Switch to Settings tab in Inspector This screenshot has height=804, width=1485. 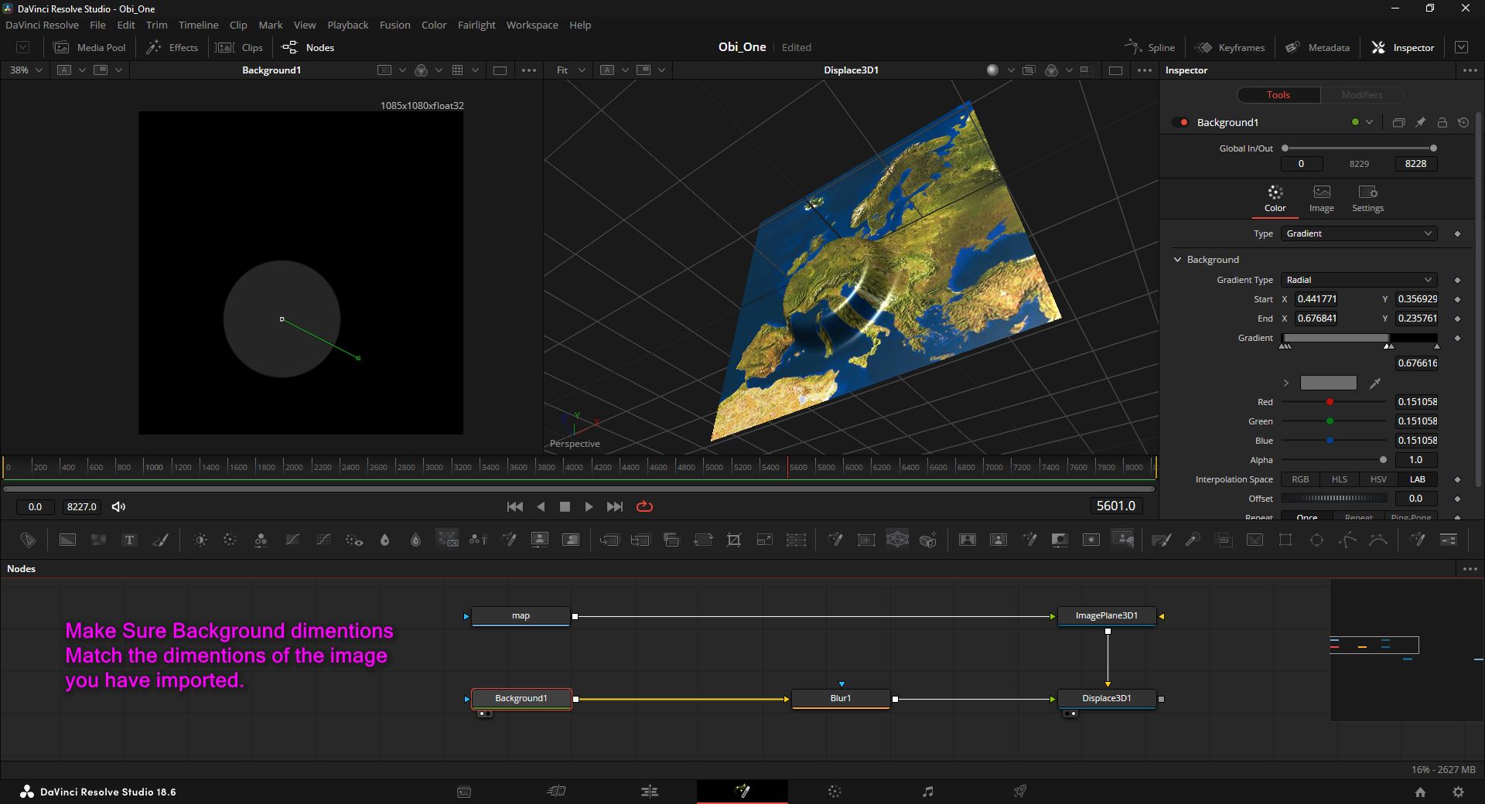[1367, 199]
